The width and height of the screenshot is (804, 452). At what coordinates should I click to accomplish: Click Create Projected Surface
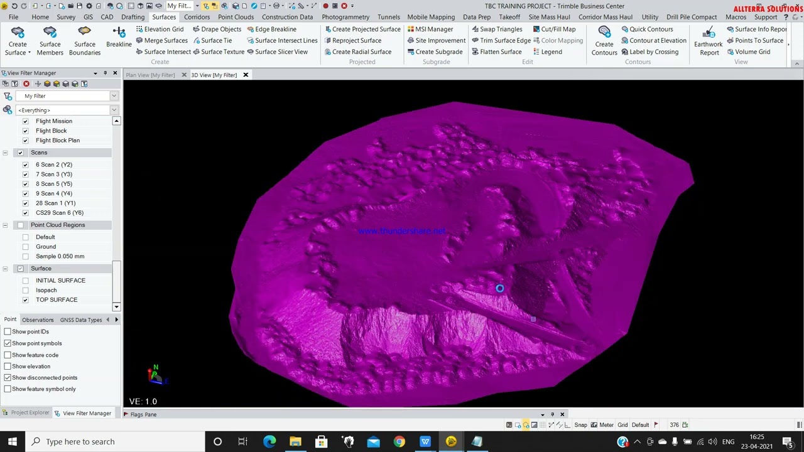[x=362, y=30]
